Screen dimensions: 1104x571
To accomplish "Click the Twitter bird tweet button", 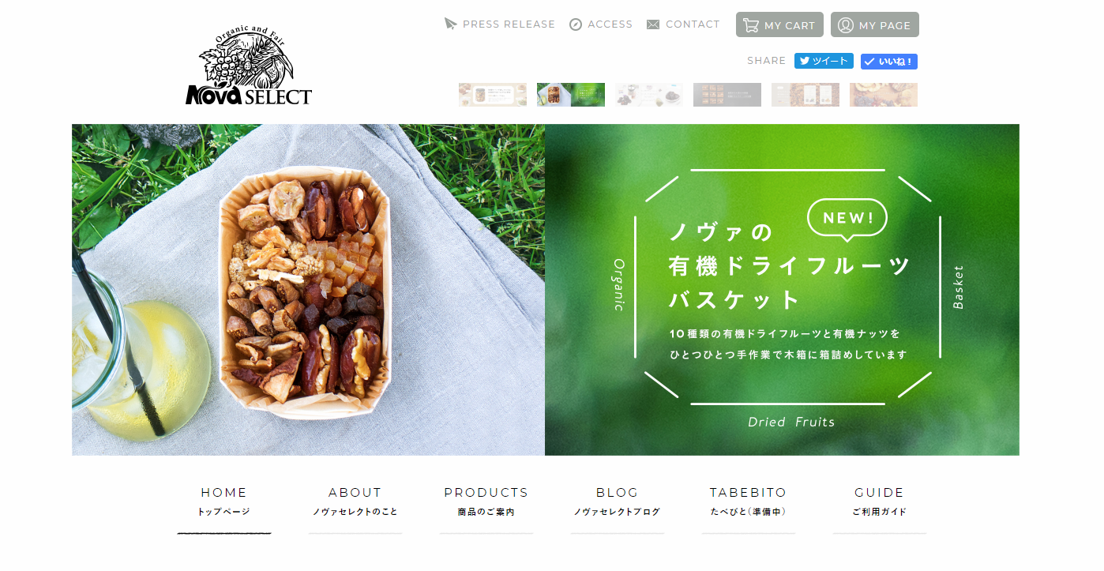I will tap(824, 61).
